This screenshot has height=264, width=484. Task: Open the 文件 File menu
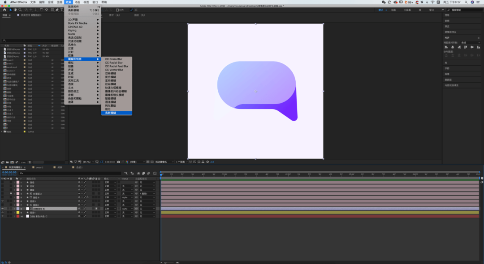(33, 2)
